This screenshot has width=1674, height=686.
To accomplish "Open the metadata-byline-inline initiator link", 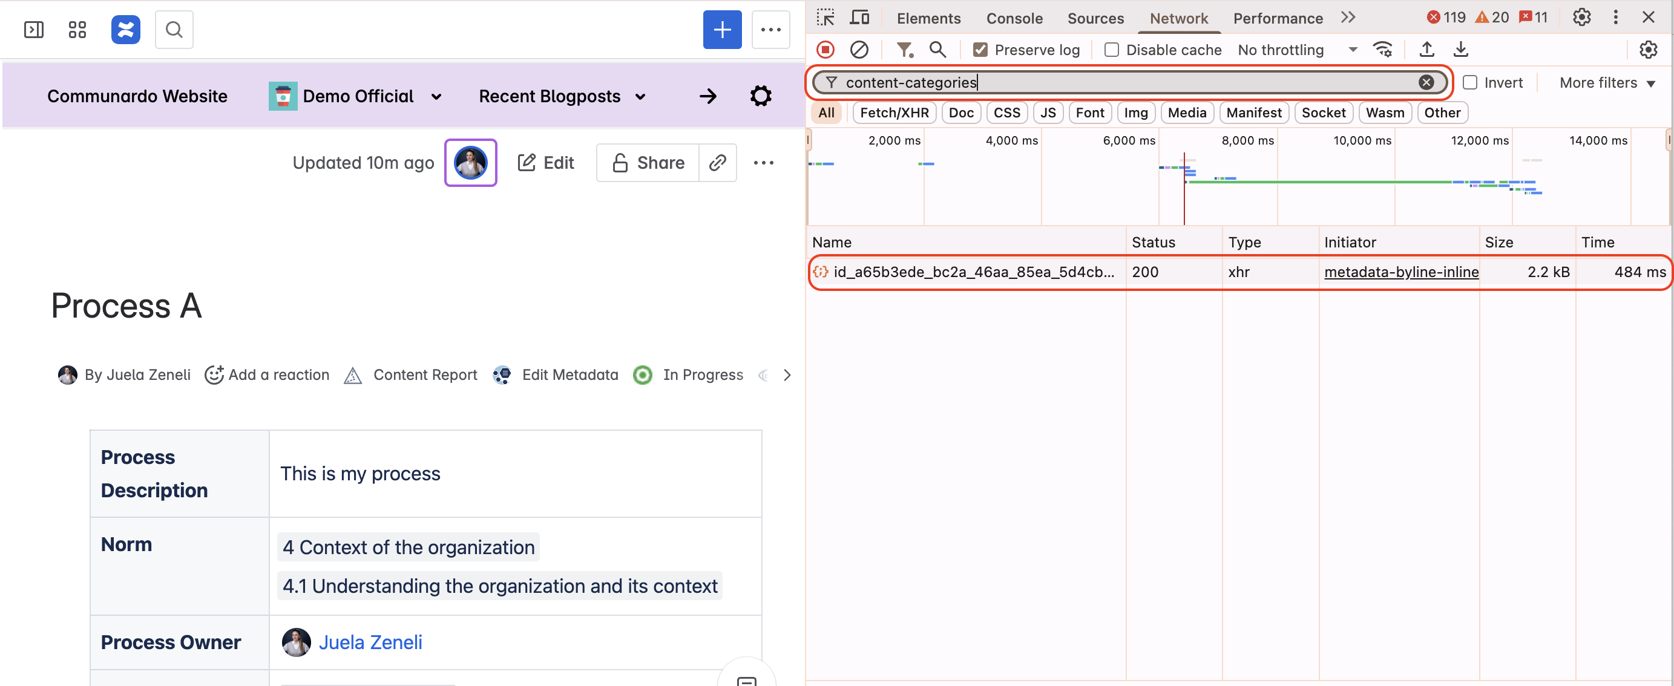I will 1401,272.
